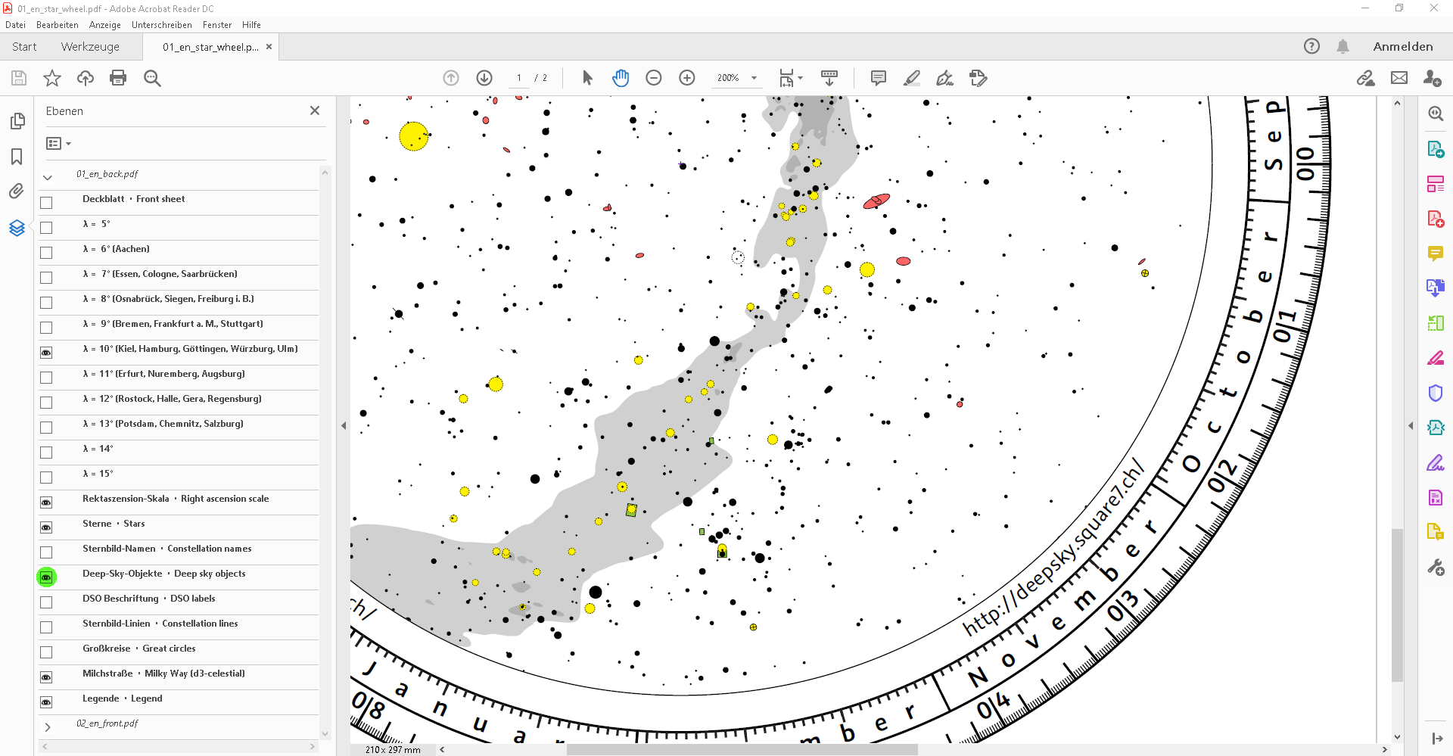This screenshot has width=1453, height=756.
Task: Collapse the 01_en_back.pdf layer group
Action: pyautogui.click(x=48, y=178)
